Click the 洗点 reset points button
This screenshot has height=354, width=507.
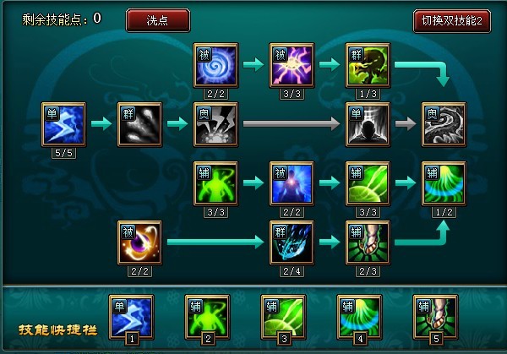coord(158,20)
